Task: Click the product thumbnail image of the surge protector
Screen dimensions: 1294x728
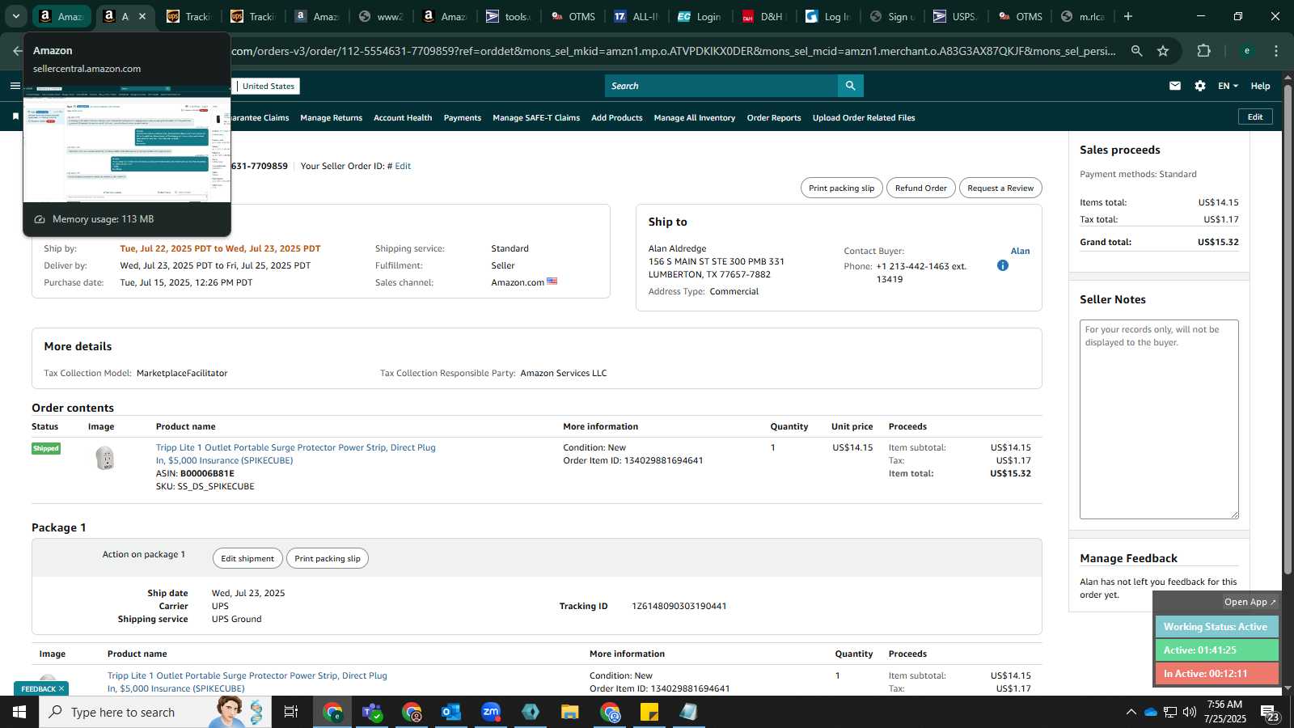Action: coord(105,459)
